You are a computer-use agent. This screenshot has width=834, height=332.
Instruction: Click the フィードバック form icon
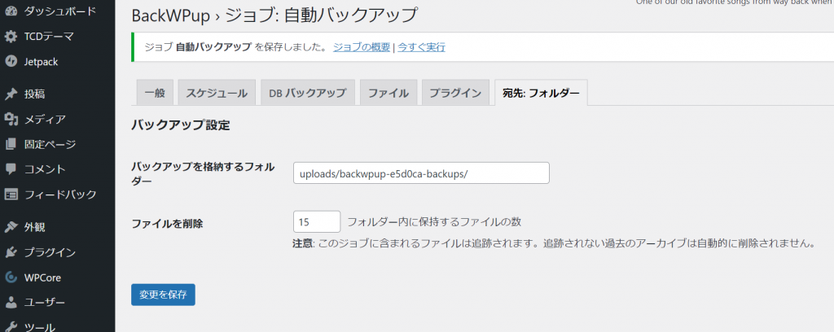(x=11, y=194)
